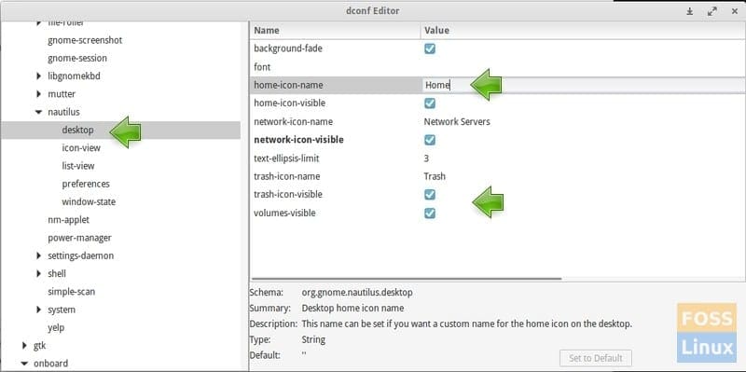Viewport: 746px width, 372px height.
Task: Select the trash-icon-visible key name
Action: point(288,195)
